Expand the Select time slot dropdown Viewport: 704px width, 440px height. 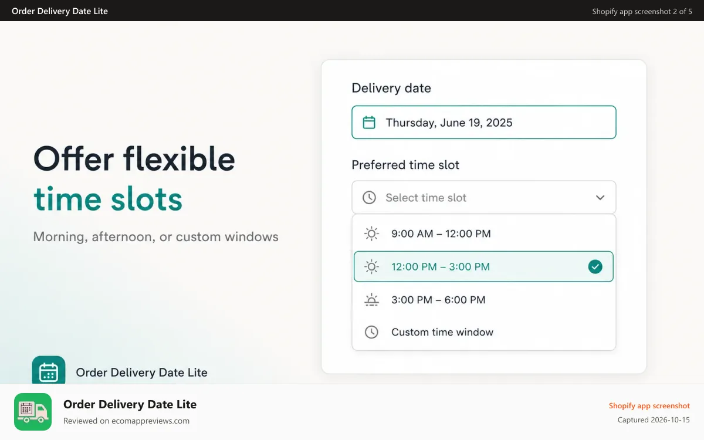(x=484, y=197)
